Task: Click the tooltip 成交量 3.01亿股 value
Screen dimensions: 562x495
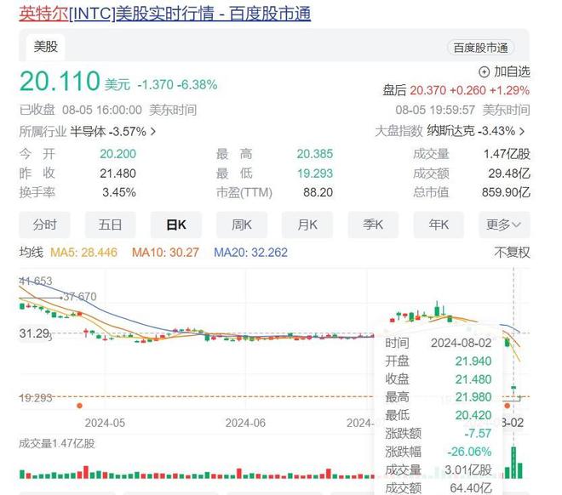Action: point(468,470)
